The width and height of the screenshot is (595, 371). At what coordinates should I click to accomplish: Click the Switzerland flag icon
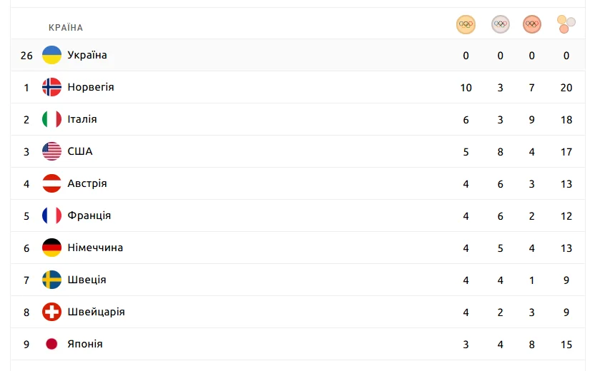51,312
